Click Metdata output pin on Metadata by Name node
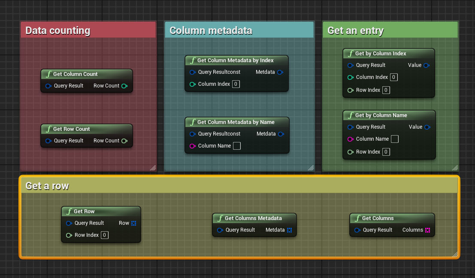The image size is (475, 278). coord(281,134)
